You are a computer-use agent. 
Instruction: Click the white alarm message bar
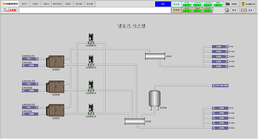point(95,10)
